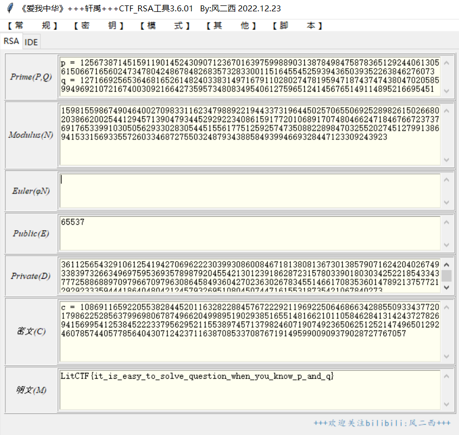Open the 脚本 menu
This screenshot has height=435, width=459.
[x=297, y=25]
